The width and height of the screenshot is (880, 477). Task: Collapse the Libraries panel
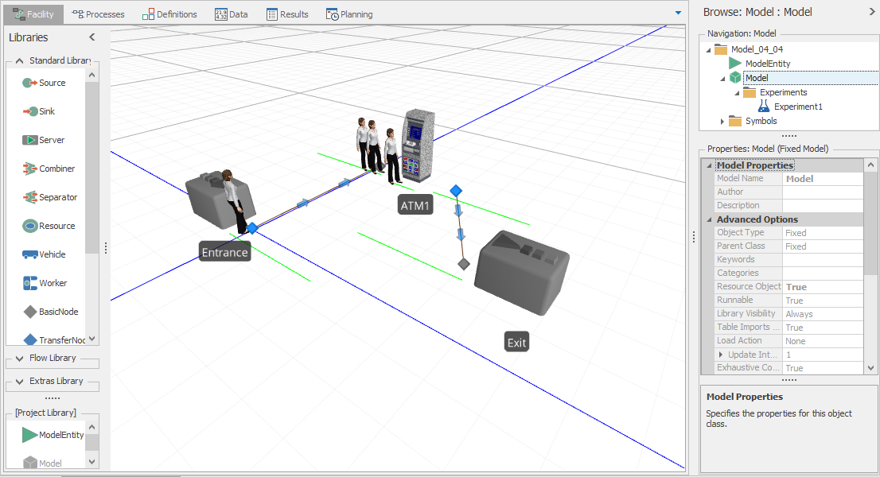(92, 37)
